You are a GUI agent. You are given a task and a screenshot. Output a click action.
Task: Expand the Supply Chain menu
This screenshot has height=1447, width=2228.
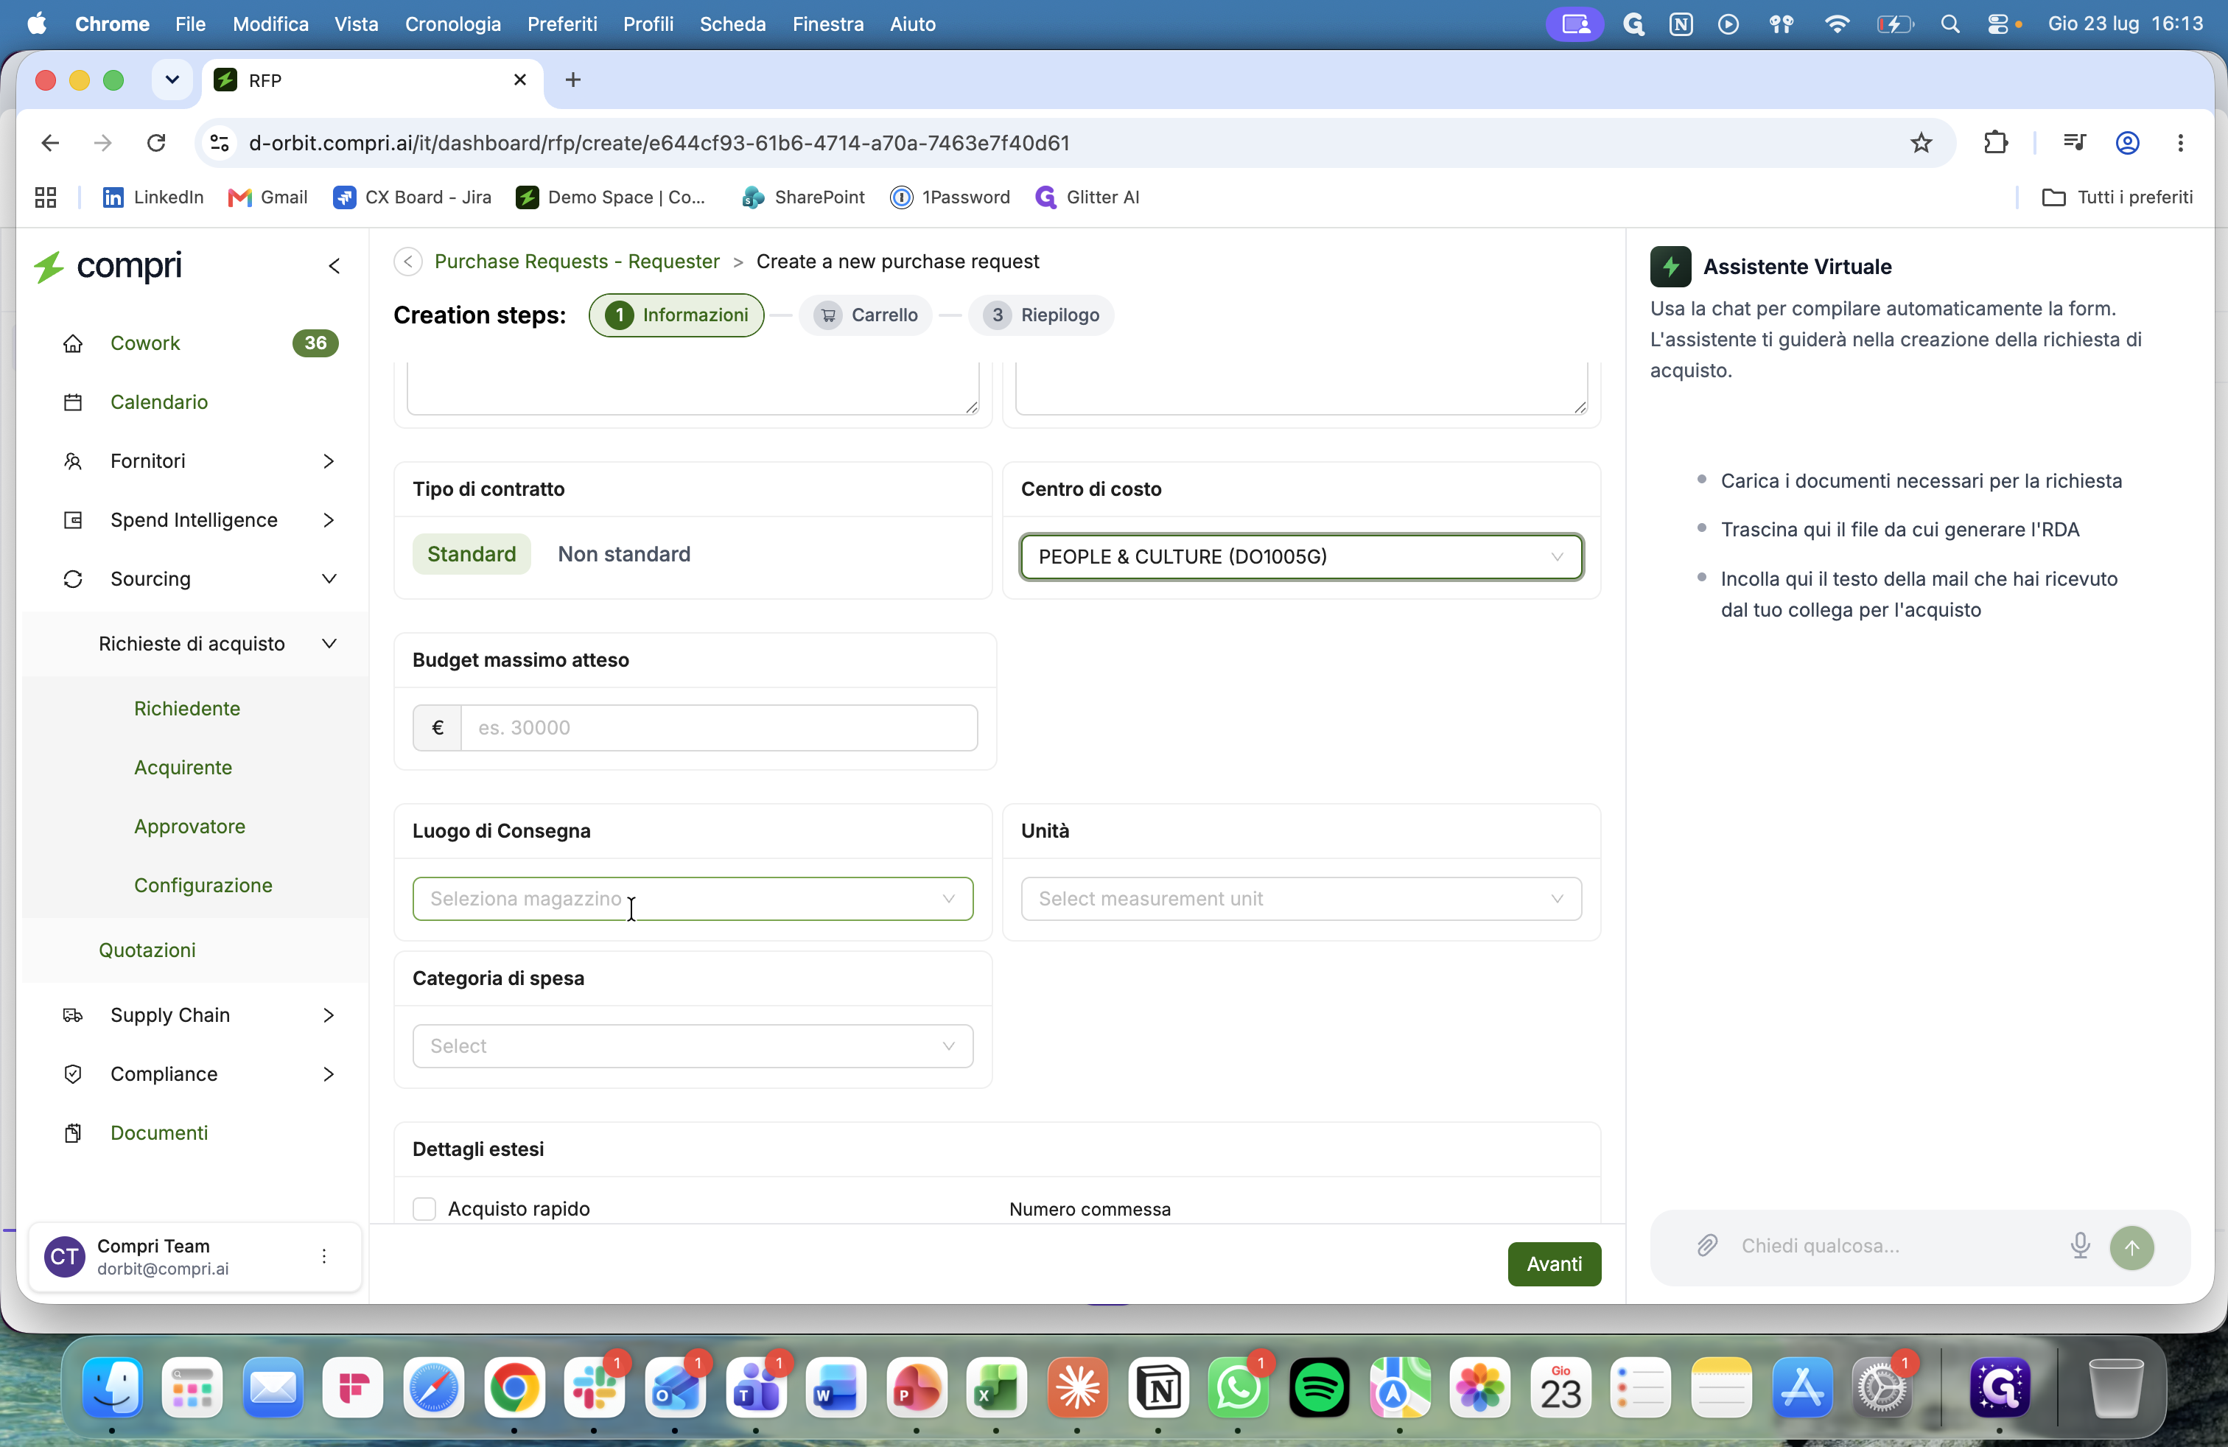point(329,1015)
